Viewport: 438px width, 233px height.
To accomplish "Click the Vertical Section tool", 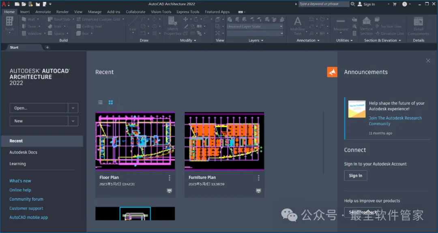I will click(x=367, y=26).
